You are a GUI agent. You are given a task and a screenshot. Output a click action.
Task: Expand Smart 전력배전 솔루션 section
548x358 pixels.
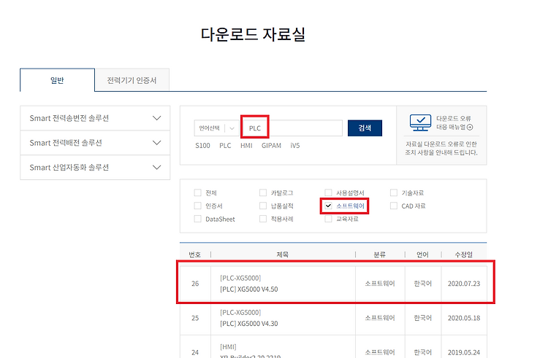pos(95,143)
